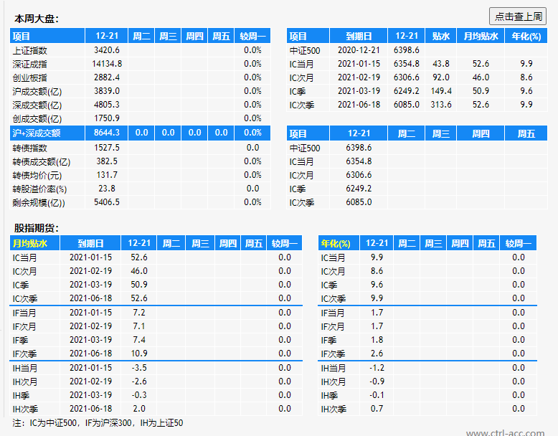Screen dimensions: 558x436
Task: Select the 转债指数 row label
Action: point(30,148)
